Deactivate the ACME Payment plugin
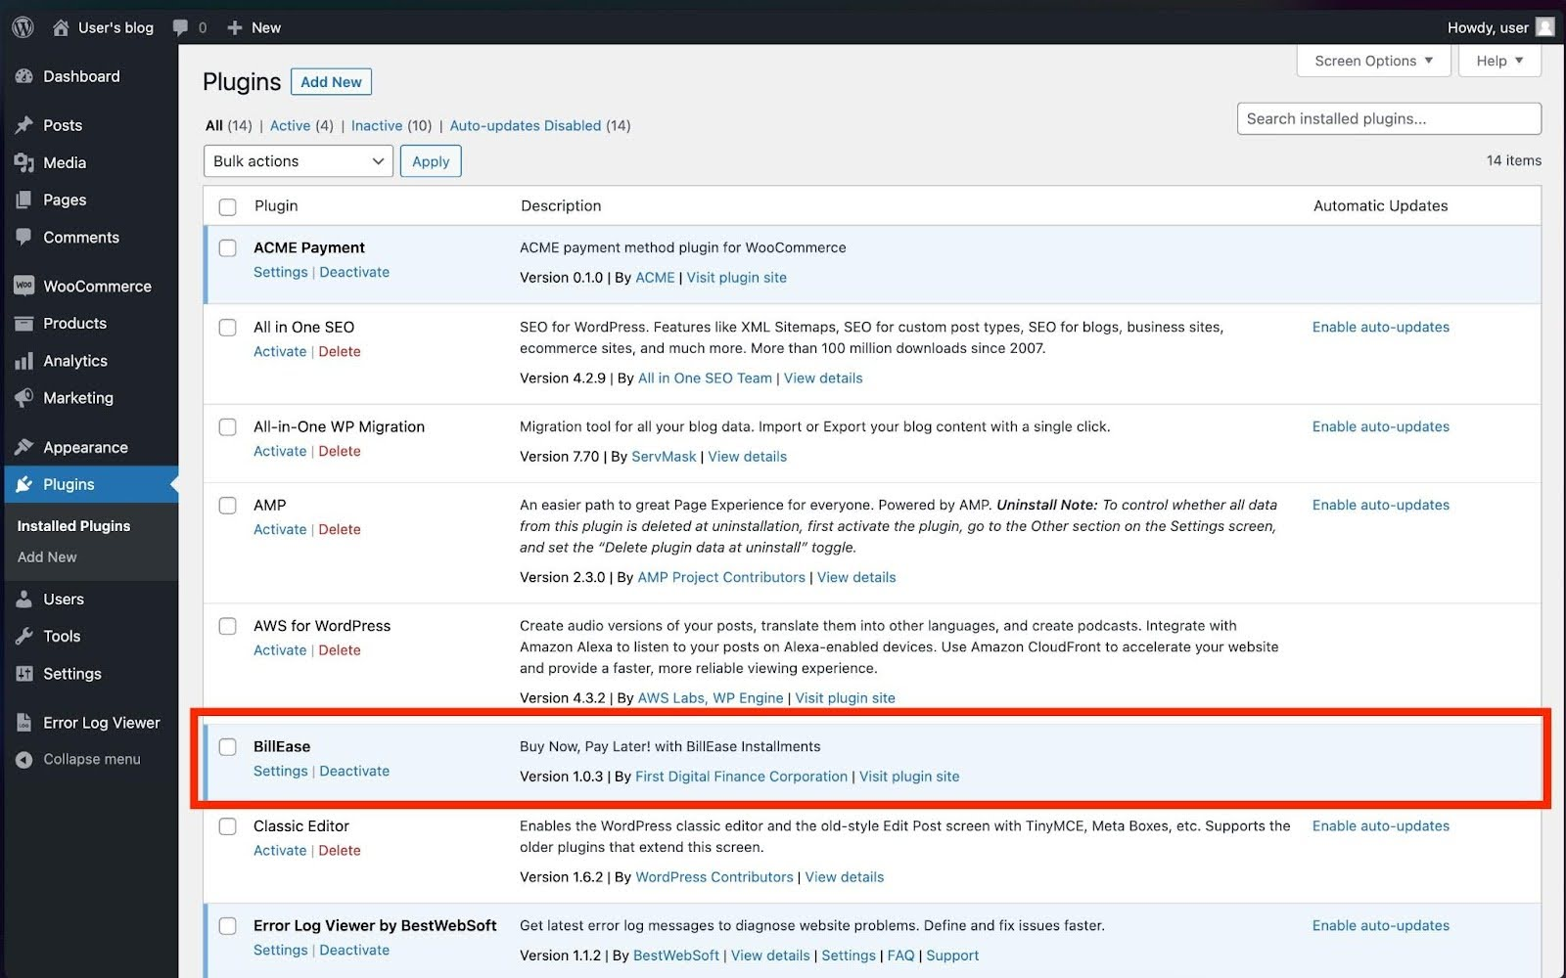The width and height of the screenshot is (1566, 978). click(354, 272)
